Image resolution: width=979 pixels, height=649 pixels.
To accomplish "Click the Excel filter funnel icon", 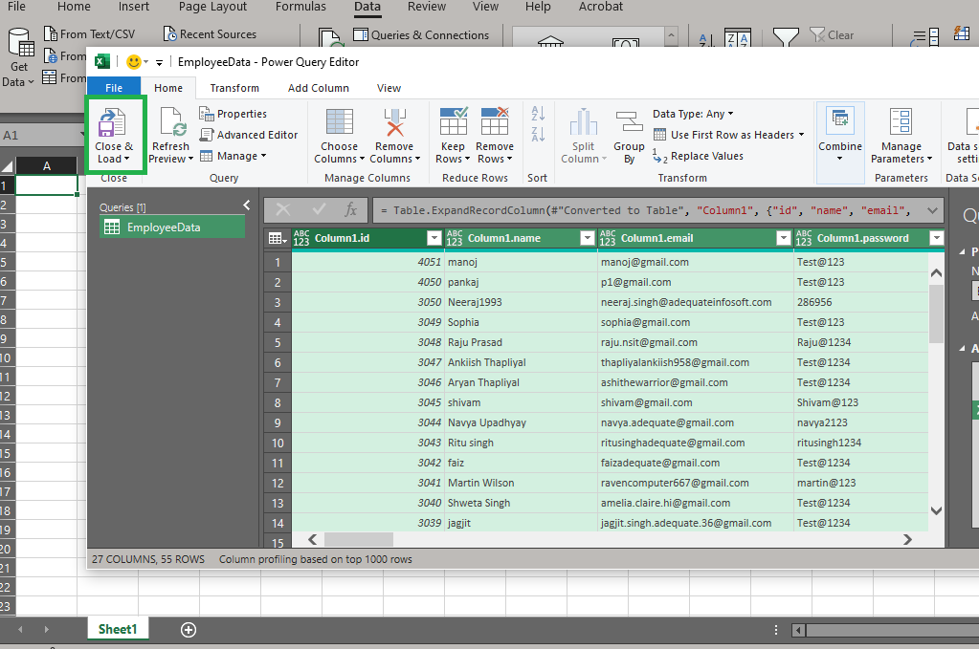I will click(786, 37).
